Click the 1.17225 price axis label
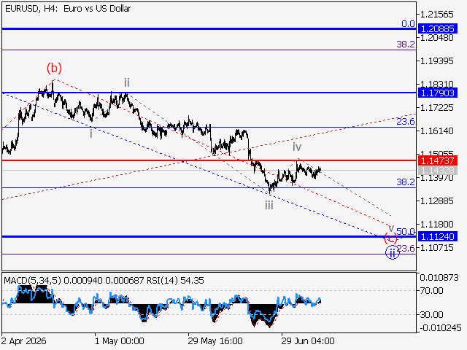This screenshot has height=350, width=467. point(436,107)
